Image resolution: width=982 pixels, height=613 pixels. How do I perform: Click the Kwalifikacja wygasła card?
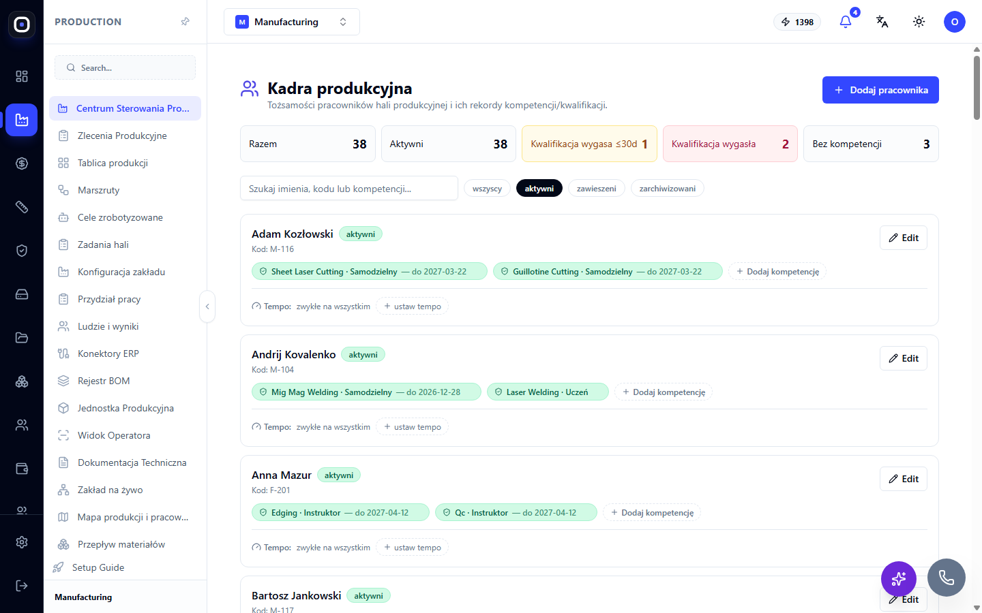pyautogui.click(x=730, y=144)
